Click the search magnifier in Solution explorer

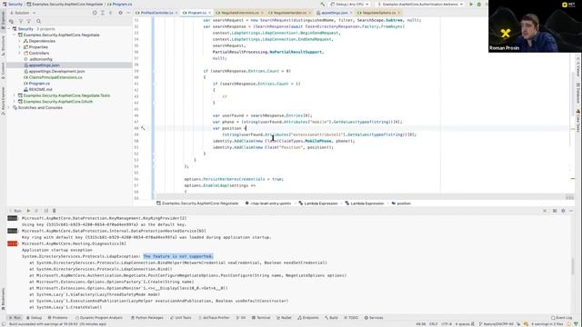tap(38, 22)
